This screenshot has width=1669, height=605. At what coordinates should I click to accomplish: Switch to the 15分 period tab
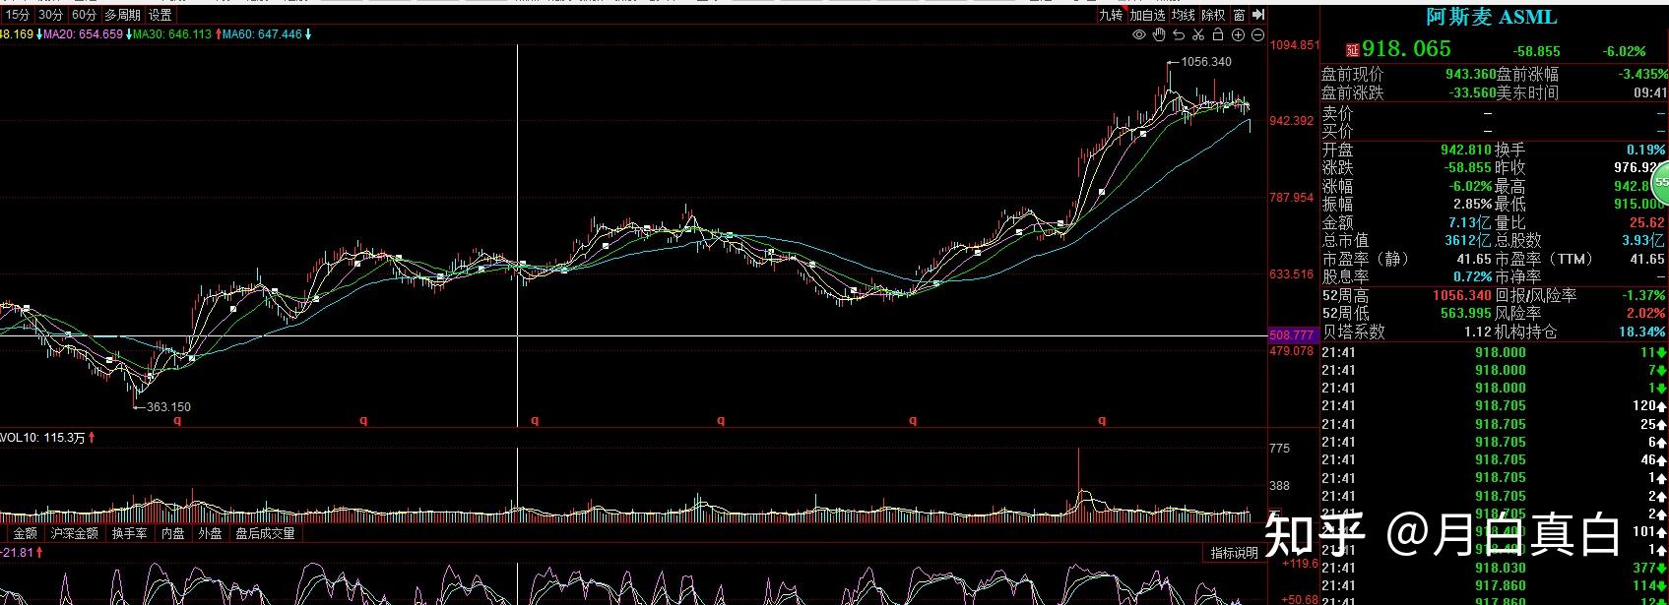click(17, 15)
